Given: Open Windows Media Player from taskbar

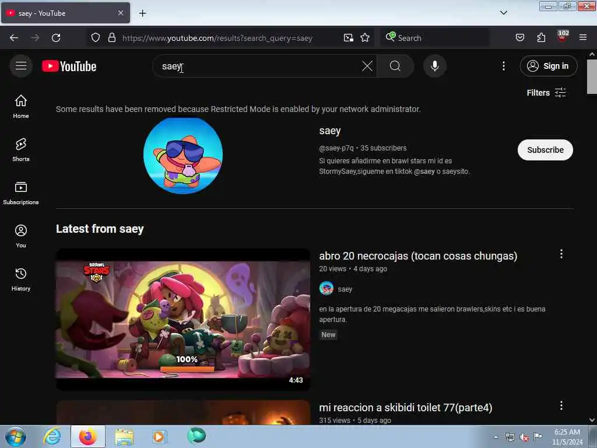Looking at the screenshot, I should [159, 436].
